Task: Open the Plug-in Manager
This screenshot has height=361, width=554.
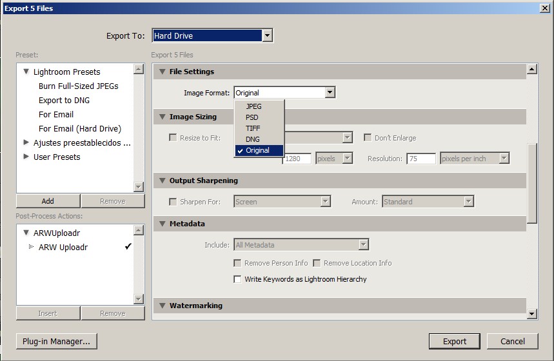Action: [x=57, y=341]
